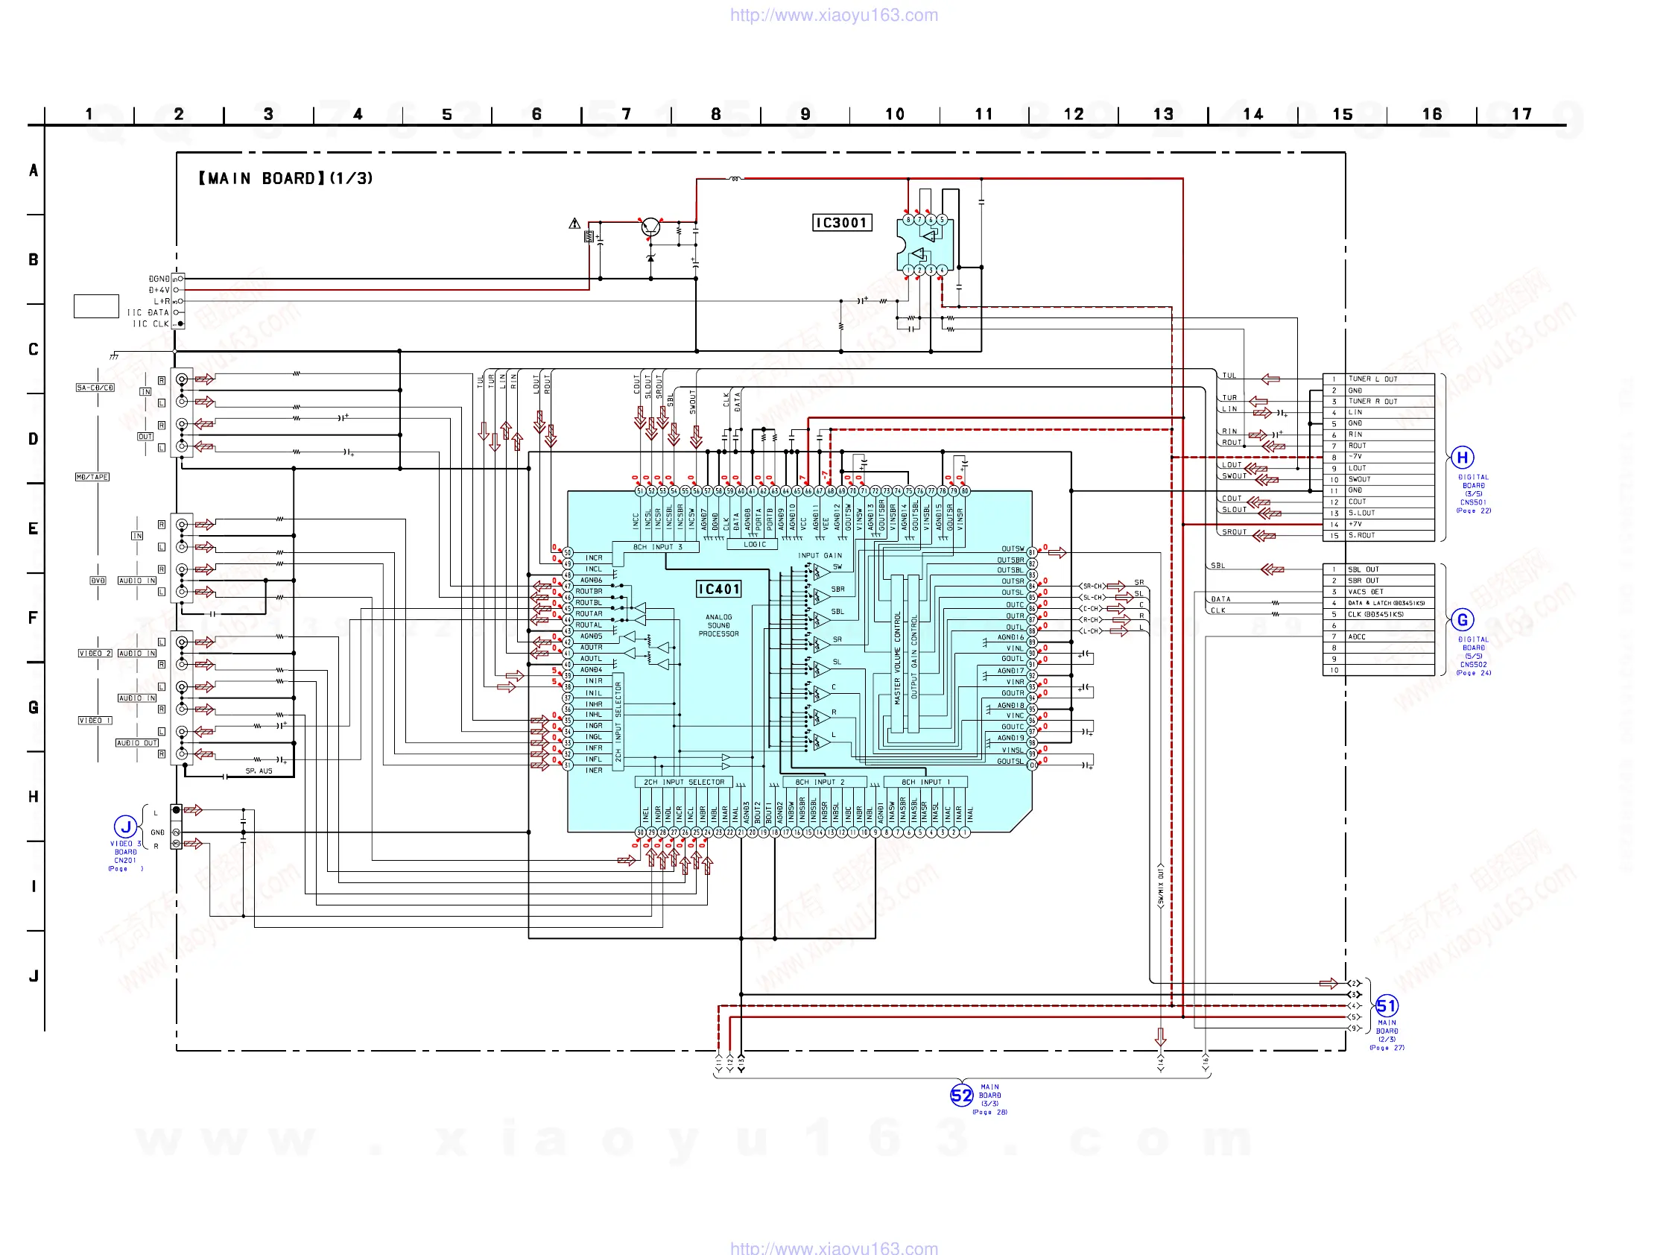Select the transistor symbol near IC3001

click(x=650, y=227)
